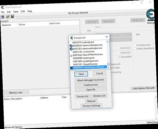Open the Settings link
158x129 pixels.
point(151,23)
